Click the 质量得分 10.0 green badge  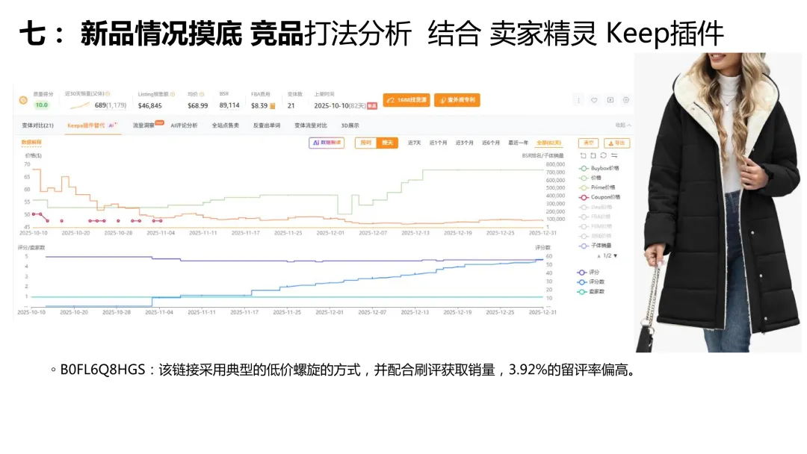click(41, 105)
